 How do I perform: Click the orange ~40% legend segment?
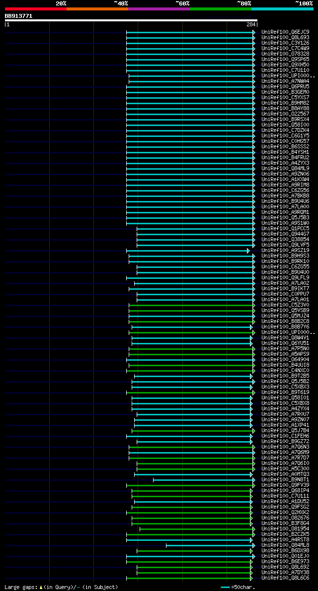pyautogui.click(x=97, y=8)
